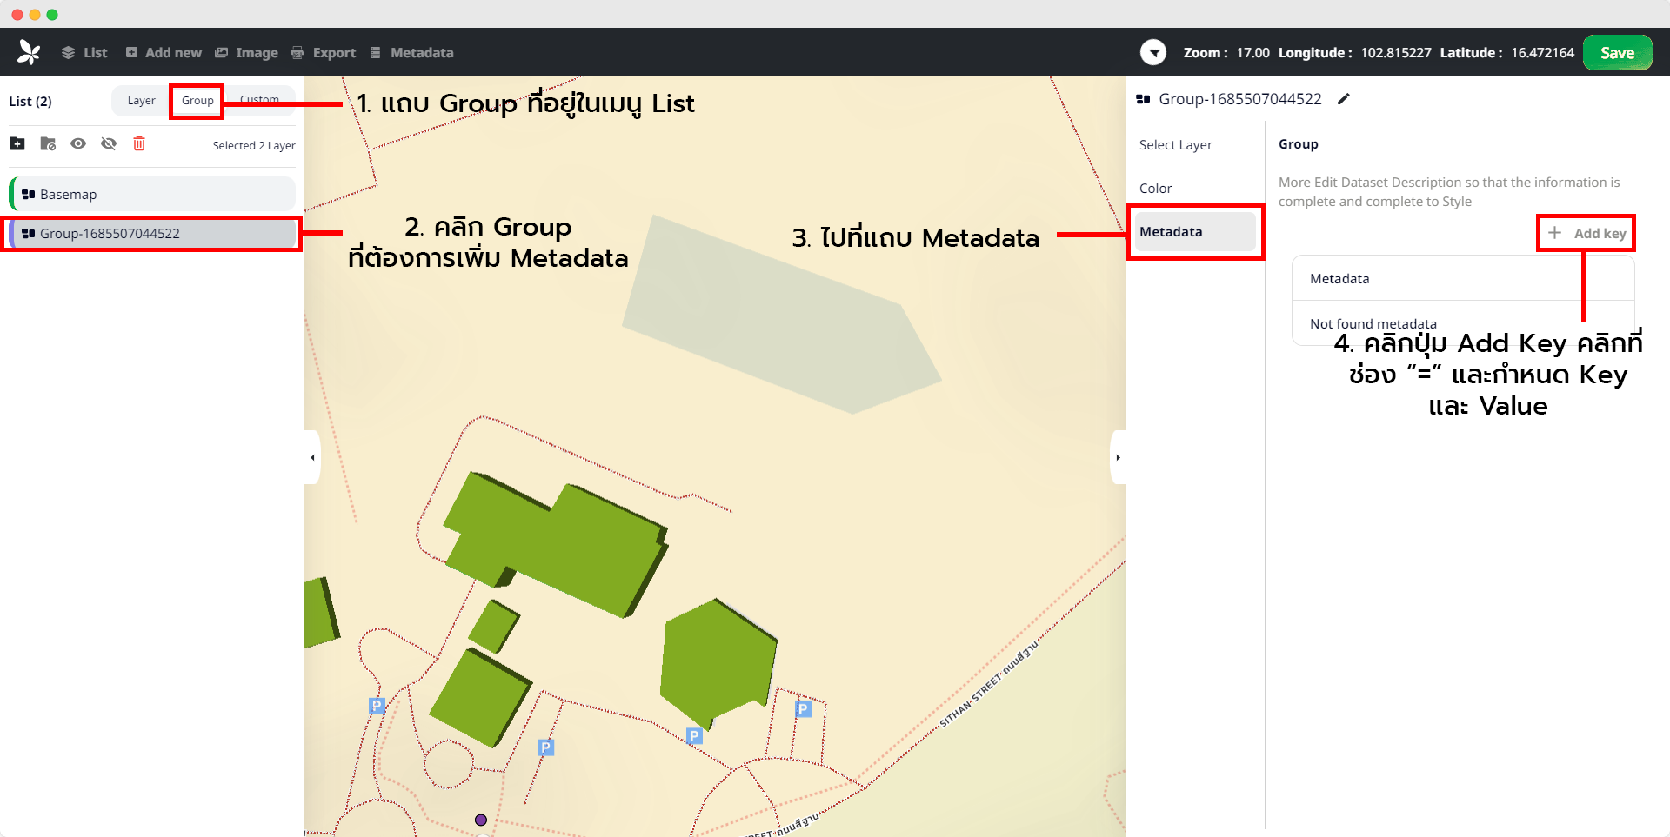Click the Longitude value 102.815227
This screenshot has height=837, width=1670.
tap(1395, 52)
